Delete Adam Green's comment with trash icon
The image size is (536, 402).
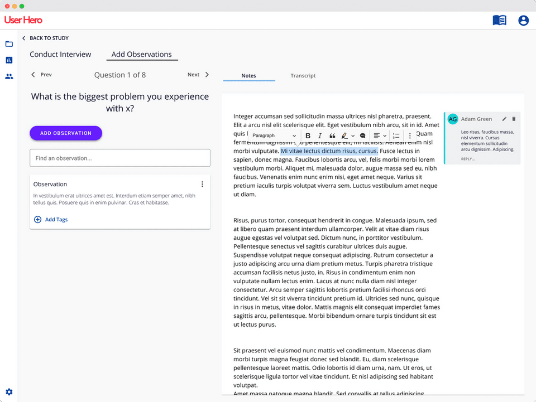(514, 119)
